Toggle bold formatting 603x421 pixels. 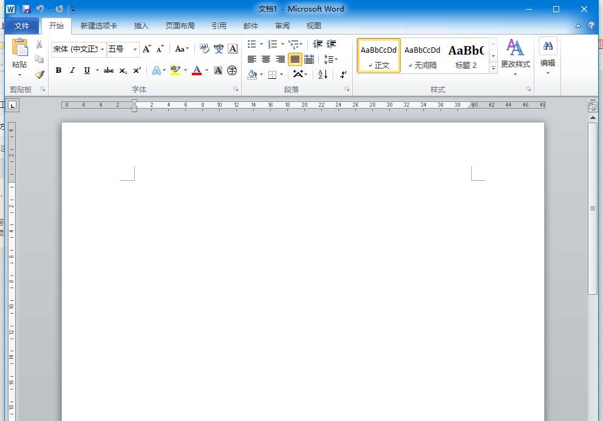coord(58,70)
